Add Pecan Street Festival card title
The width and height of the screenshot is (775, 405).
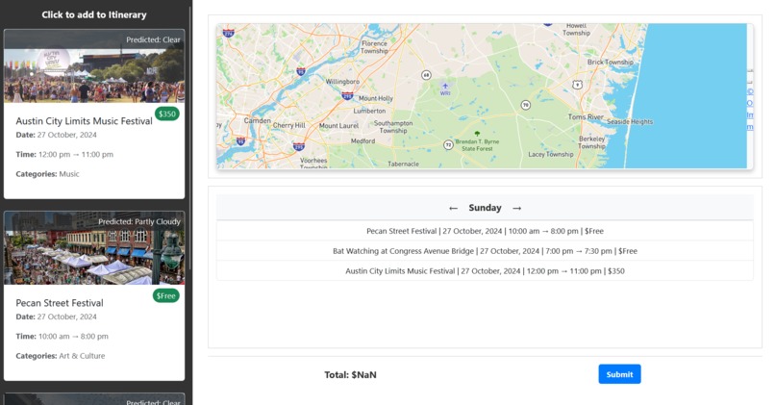(x=60, y=303)
